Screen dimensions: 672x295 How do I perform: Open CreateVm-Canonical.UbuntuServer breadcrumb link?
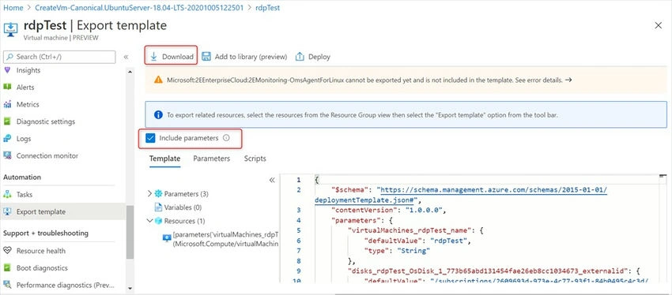pyautogui.click(x=140, y=8)
